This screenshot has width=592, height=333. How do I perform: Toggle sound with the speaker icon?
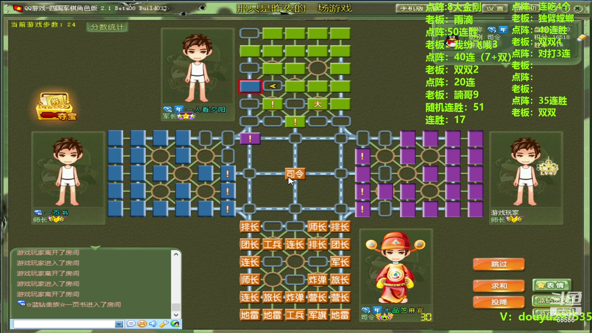(153, 324)
